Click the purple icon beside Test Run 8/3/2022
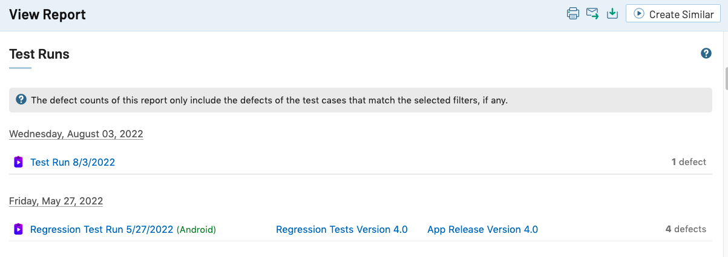This screenshot has height=257, width=728. 18,162
